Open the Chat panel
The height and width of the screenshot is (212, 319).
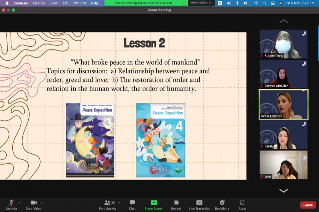[x=132, y=203]
